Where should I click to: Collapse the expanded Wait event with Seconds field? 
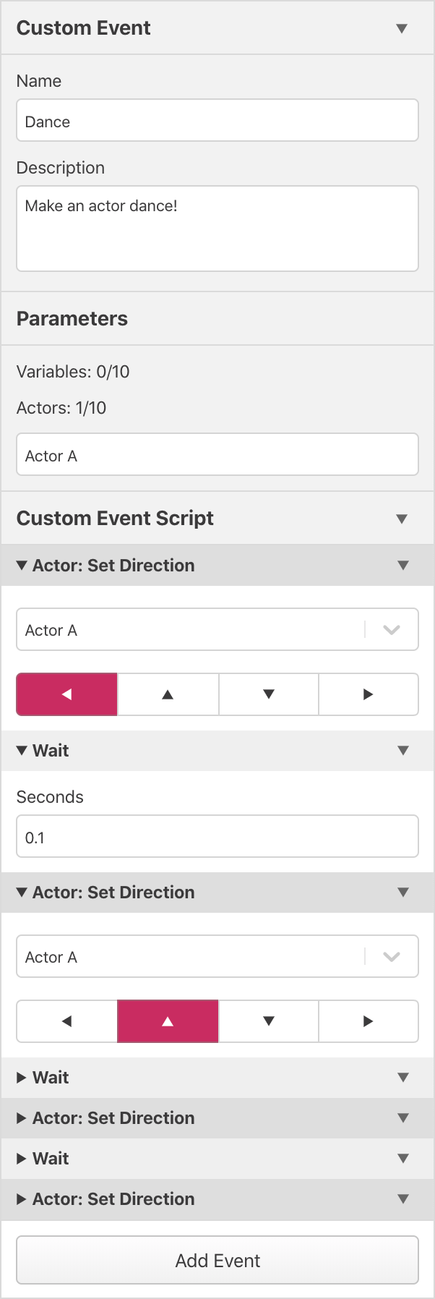click(x=22, y=751)
